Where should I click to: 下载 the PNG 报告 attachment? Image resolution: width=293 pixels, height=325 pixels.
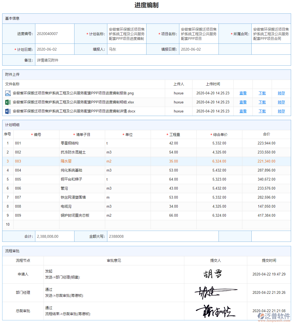pyautogui.click(x=262, y=93)
